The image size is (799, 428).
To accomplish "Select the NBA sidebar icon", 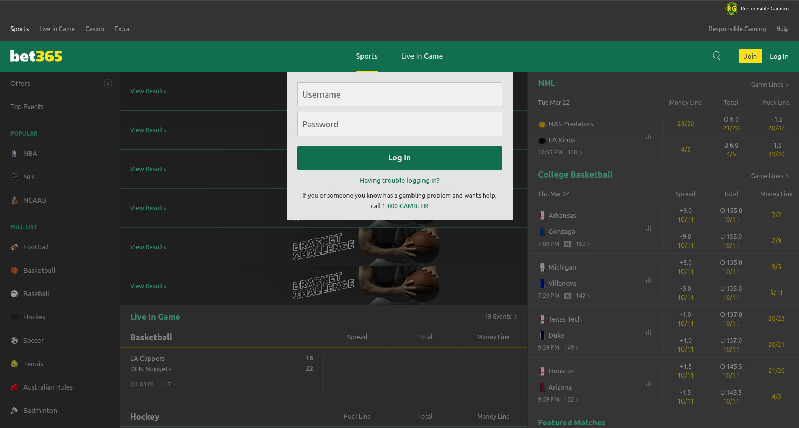I will pyautogui.click(x=14, y=153).
